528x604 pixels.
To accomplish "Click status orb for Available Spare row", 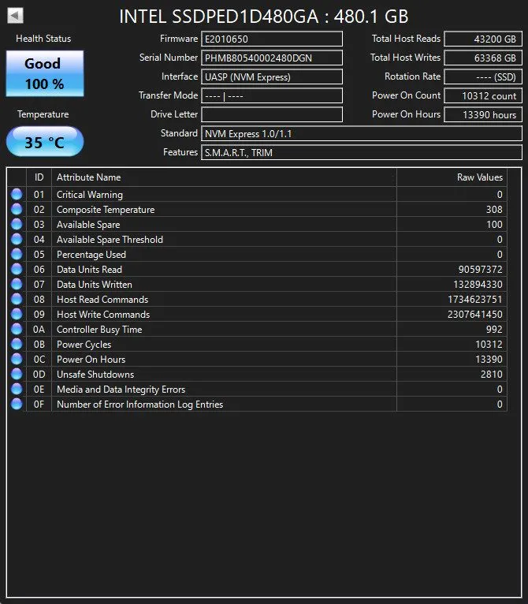I will click(x=17, y=224).
